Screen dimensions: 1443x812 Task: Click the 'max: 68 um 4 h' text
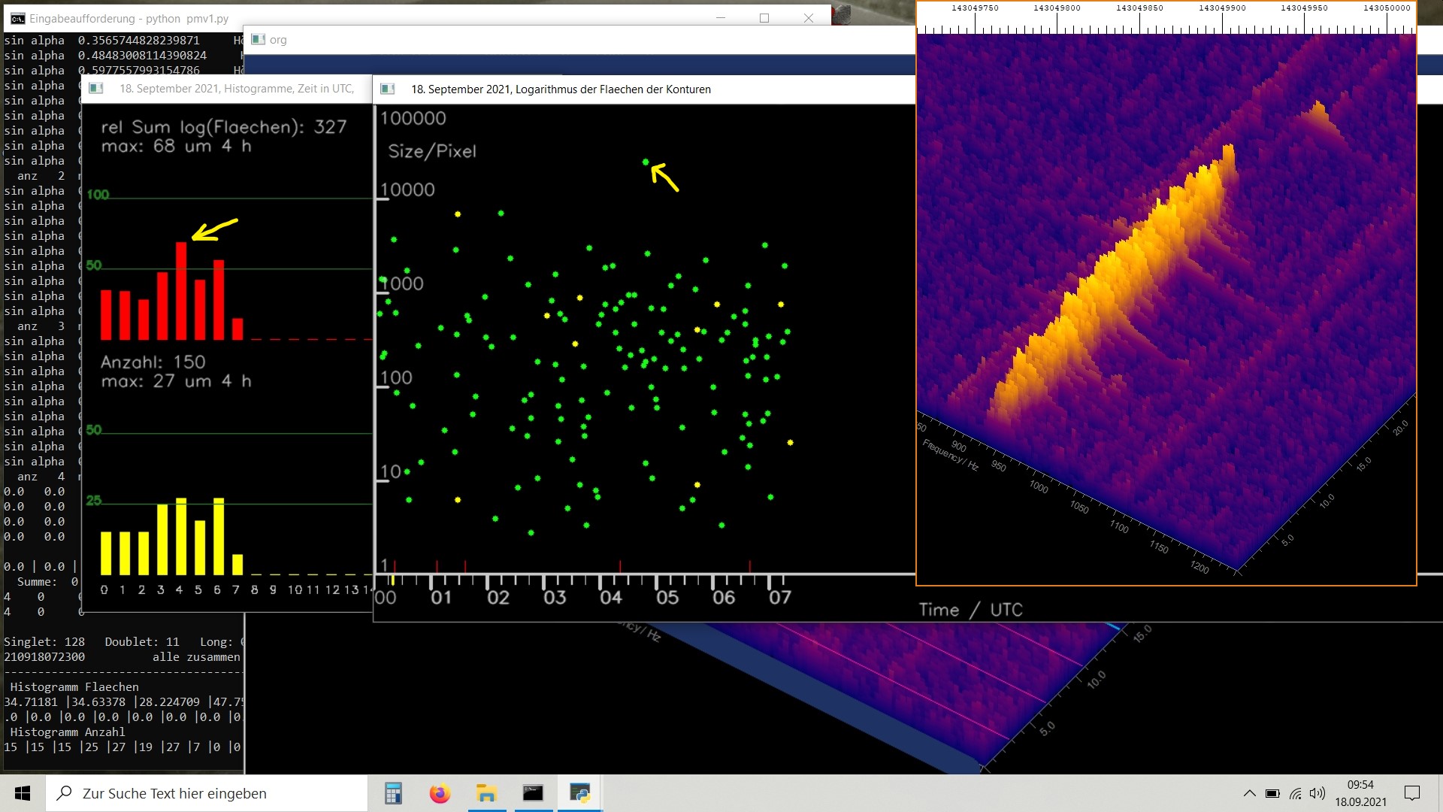[177, 146]
